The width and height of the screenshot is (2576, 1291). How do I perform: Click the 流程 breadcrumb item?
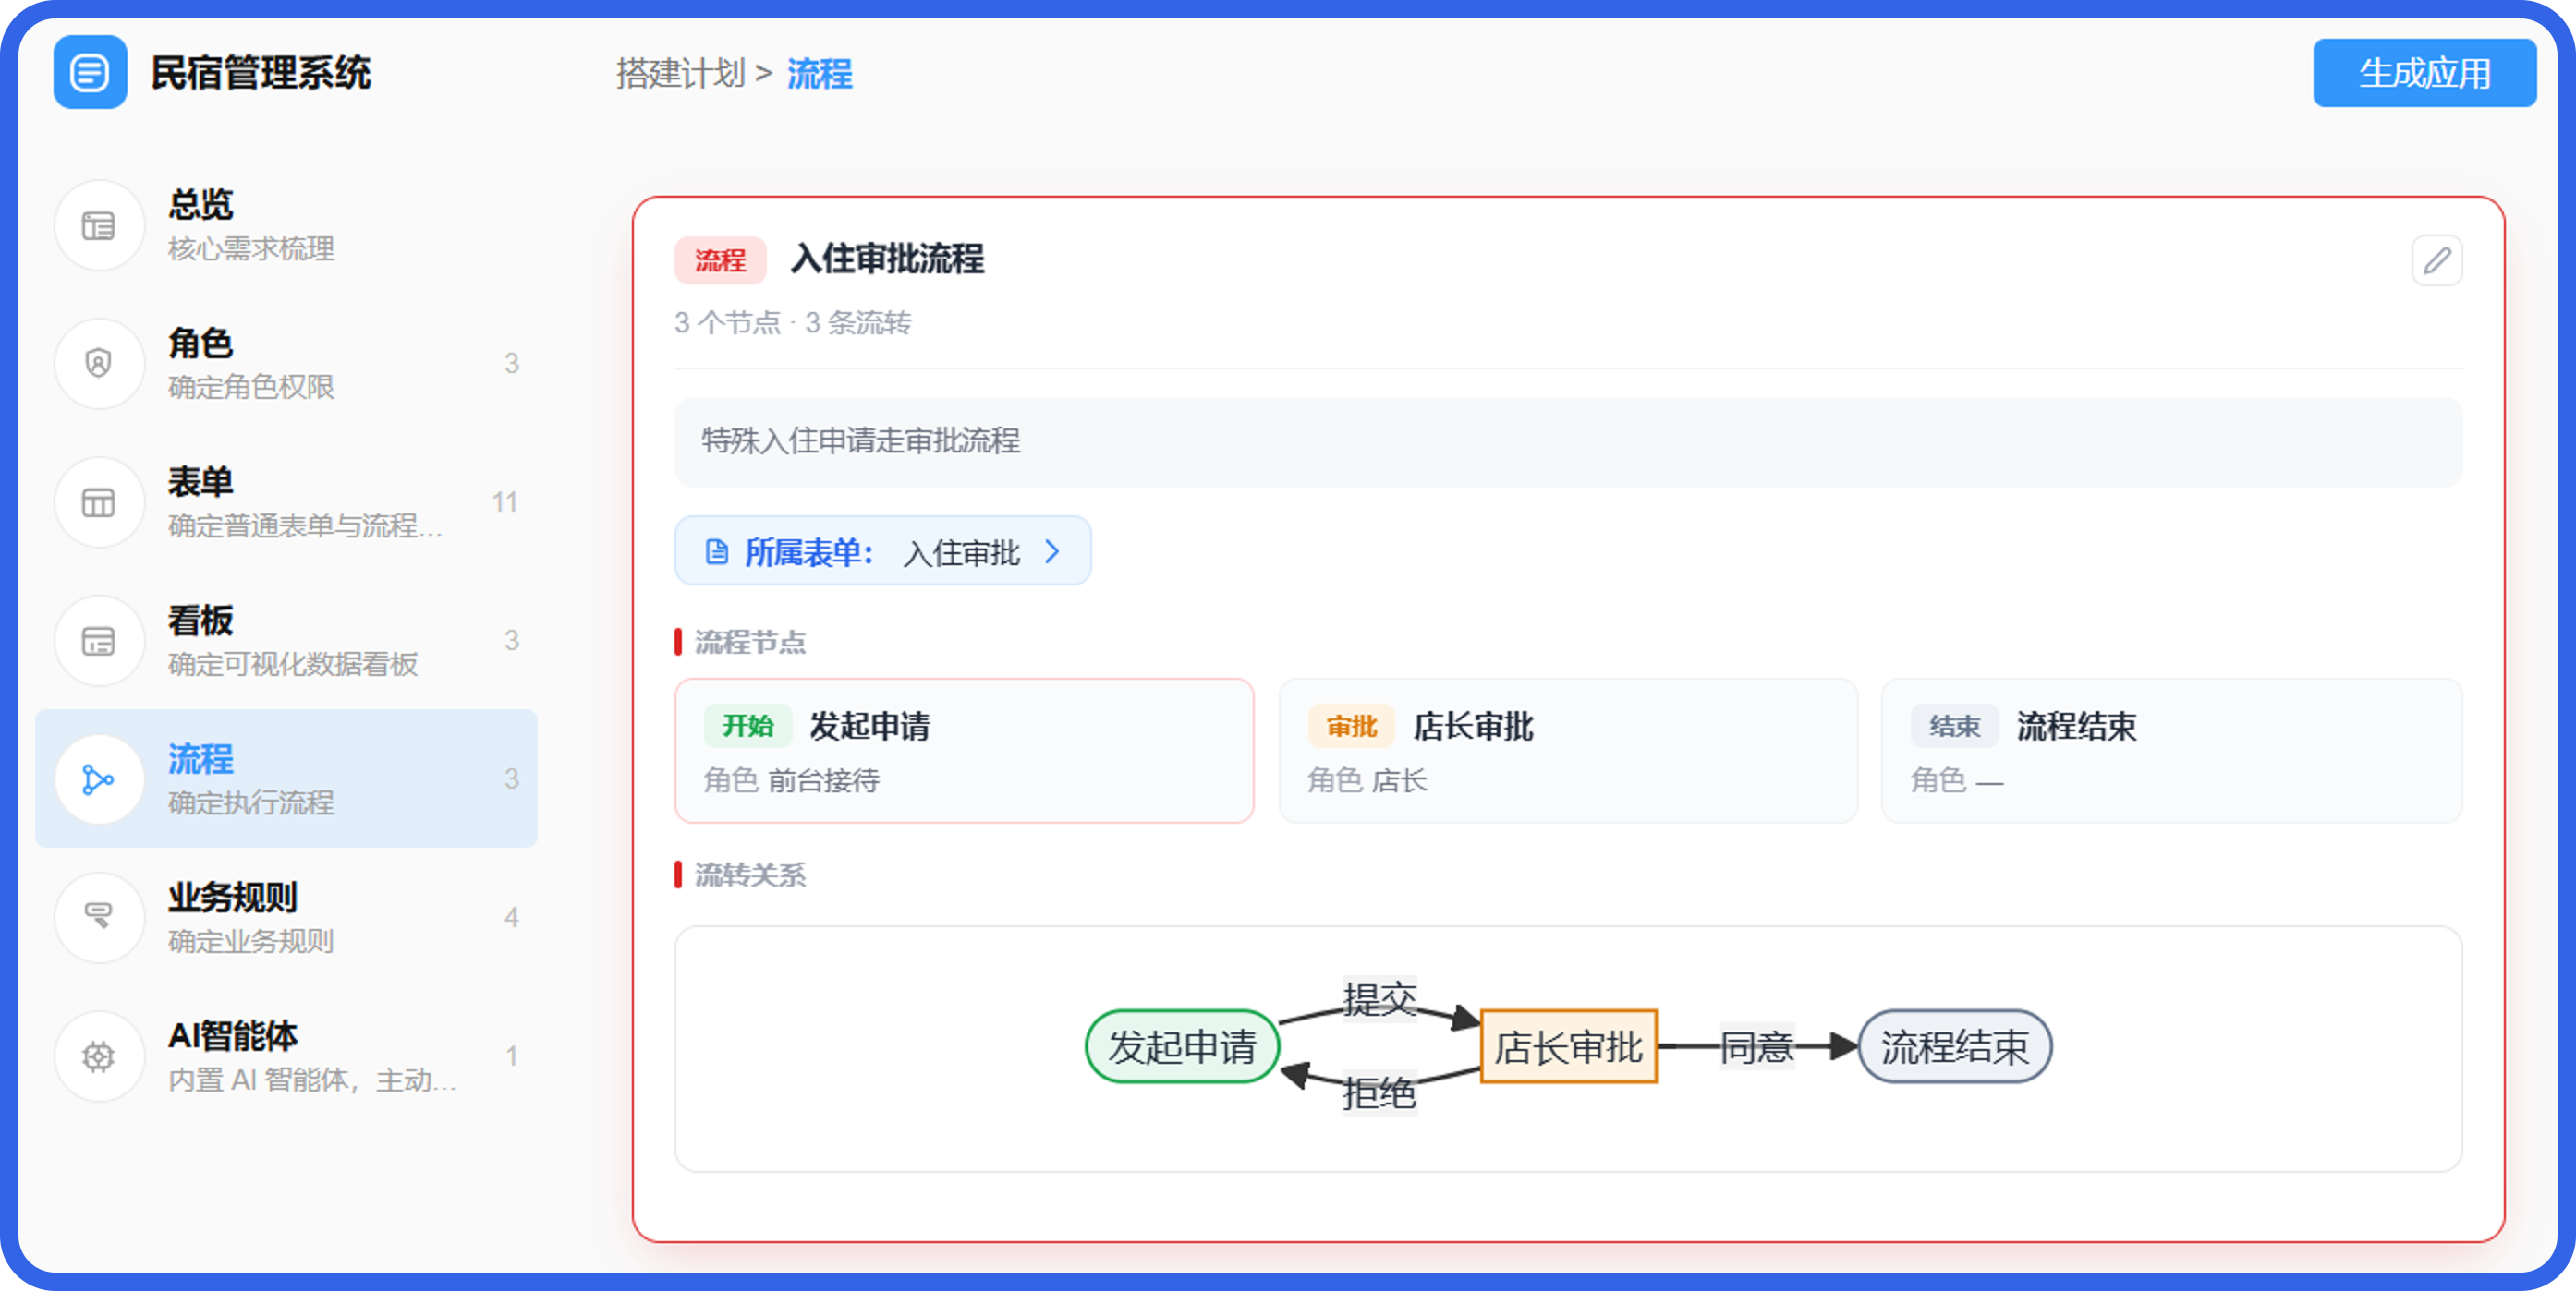(820, 73)
